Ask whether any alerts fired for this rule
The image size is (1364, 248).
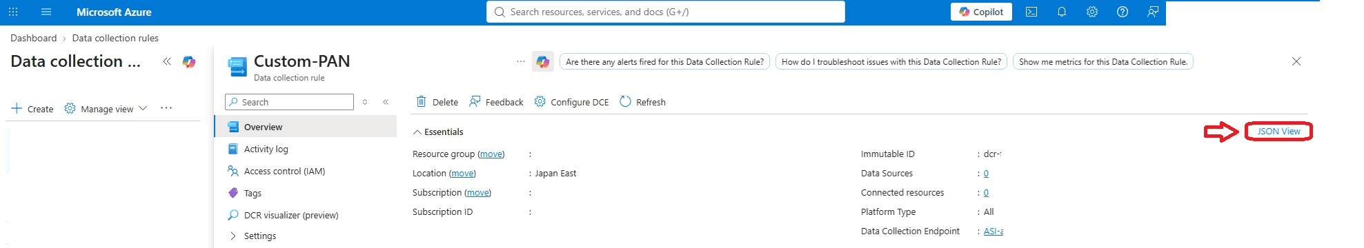pos(664,61)
